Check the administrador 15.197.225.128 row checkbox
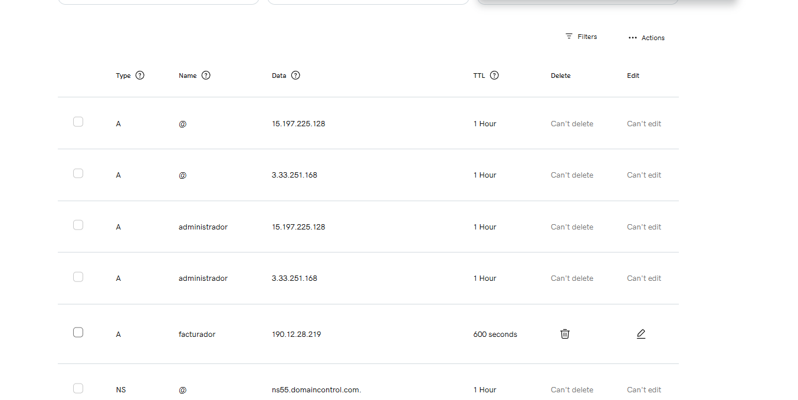The height and width of the screenshot is (400, 798). (x=78, y=225)
